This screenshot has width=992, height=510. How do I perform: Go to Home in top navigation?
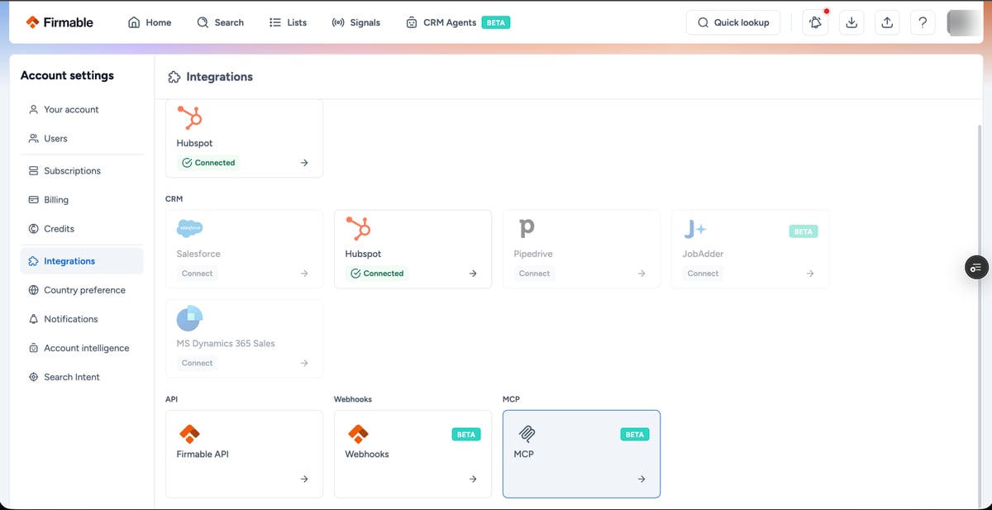150,22
